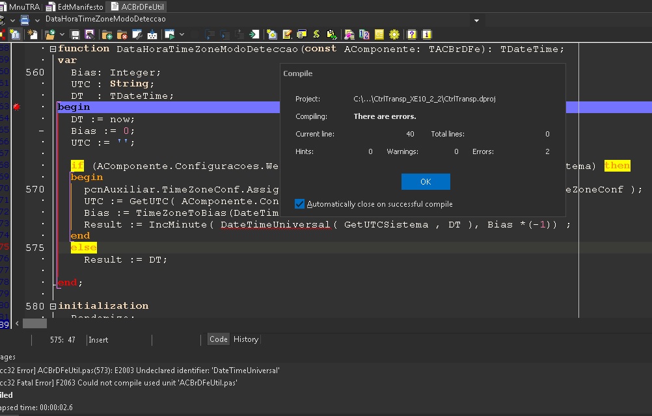This screenshot has width=652, height=416.
Task: Click the 'Result := DT;' code line
Action: (126, 260)
